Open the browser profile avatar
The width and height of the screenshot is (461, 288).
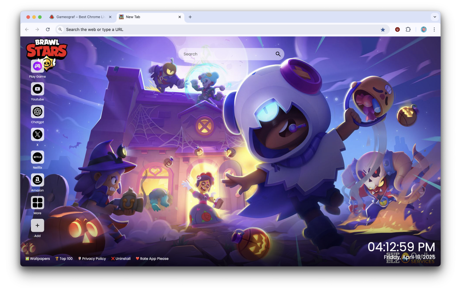[424, 29]
